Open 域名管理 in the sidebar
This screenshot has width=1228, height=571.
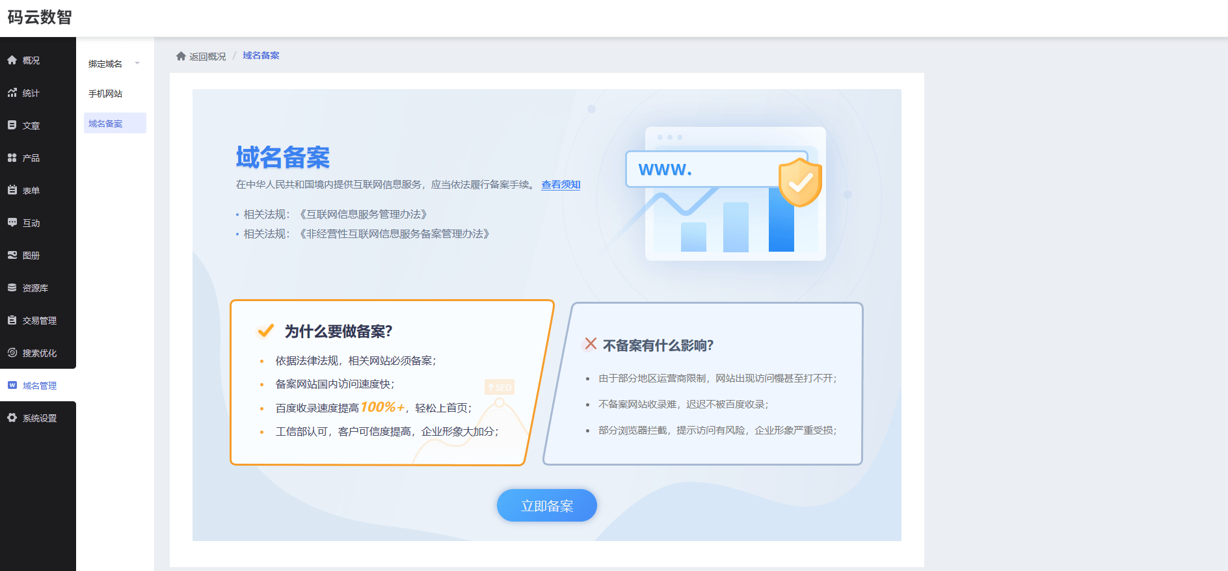pos(39,386)
